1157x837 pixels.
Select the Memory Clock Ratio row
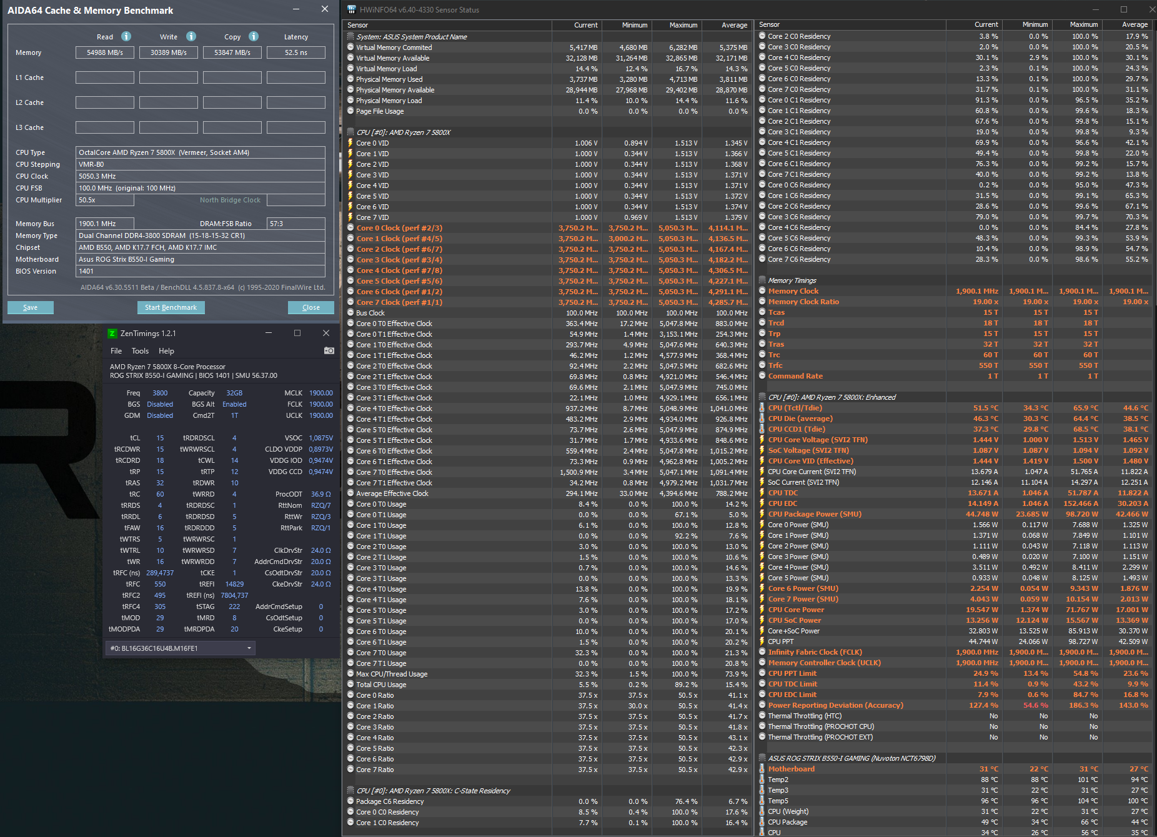click(955, 302)
